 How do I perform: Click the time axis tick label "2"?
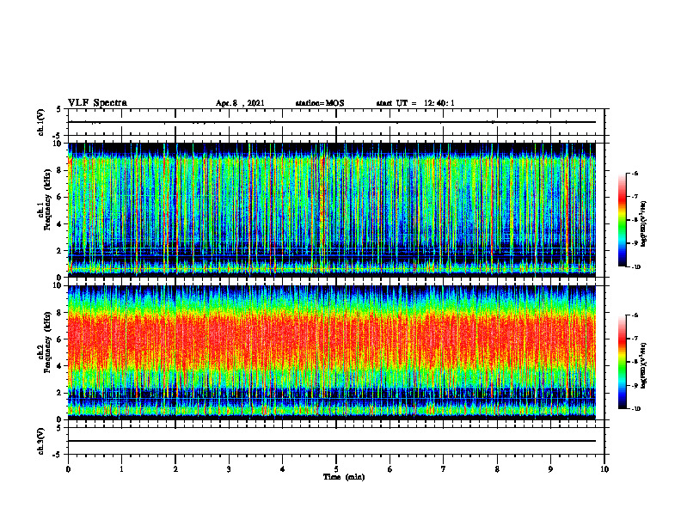pyautogui.click(x=175, y=469)
